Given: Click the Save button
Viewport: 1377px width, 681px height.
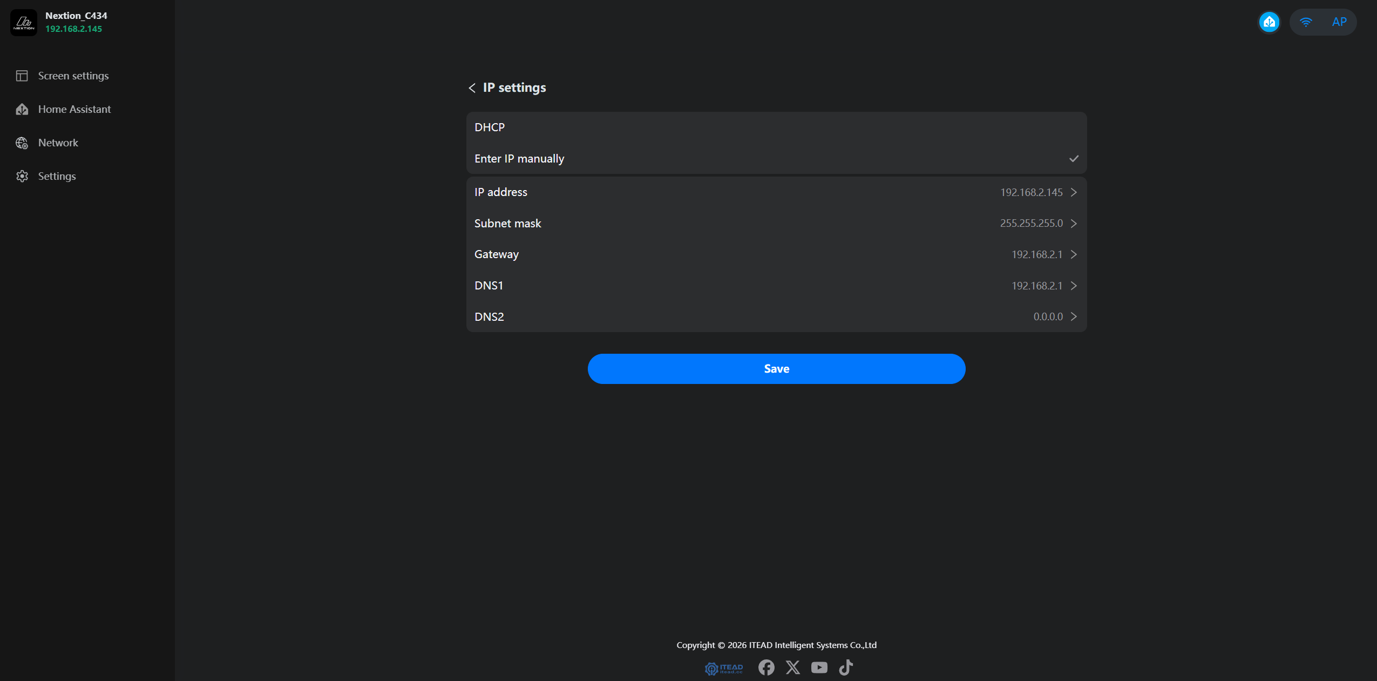Looking at the screenshot, I should 776,369.
